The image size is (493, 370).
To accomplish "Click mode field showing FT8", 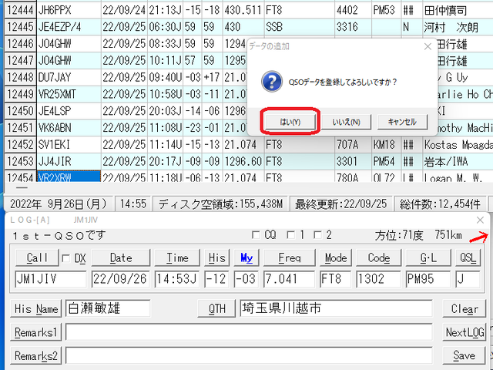I will click(x=336, y=279).
